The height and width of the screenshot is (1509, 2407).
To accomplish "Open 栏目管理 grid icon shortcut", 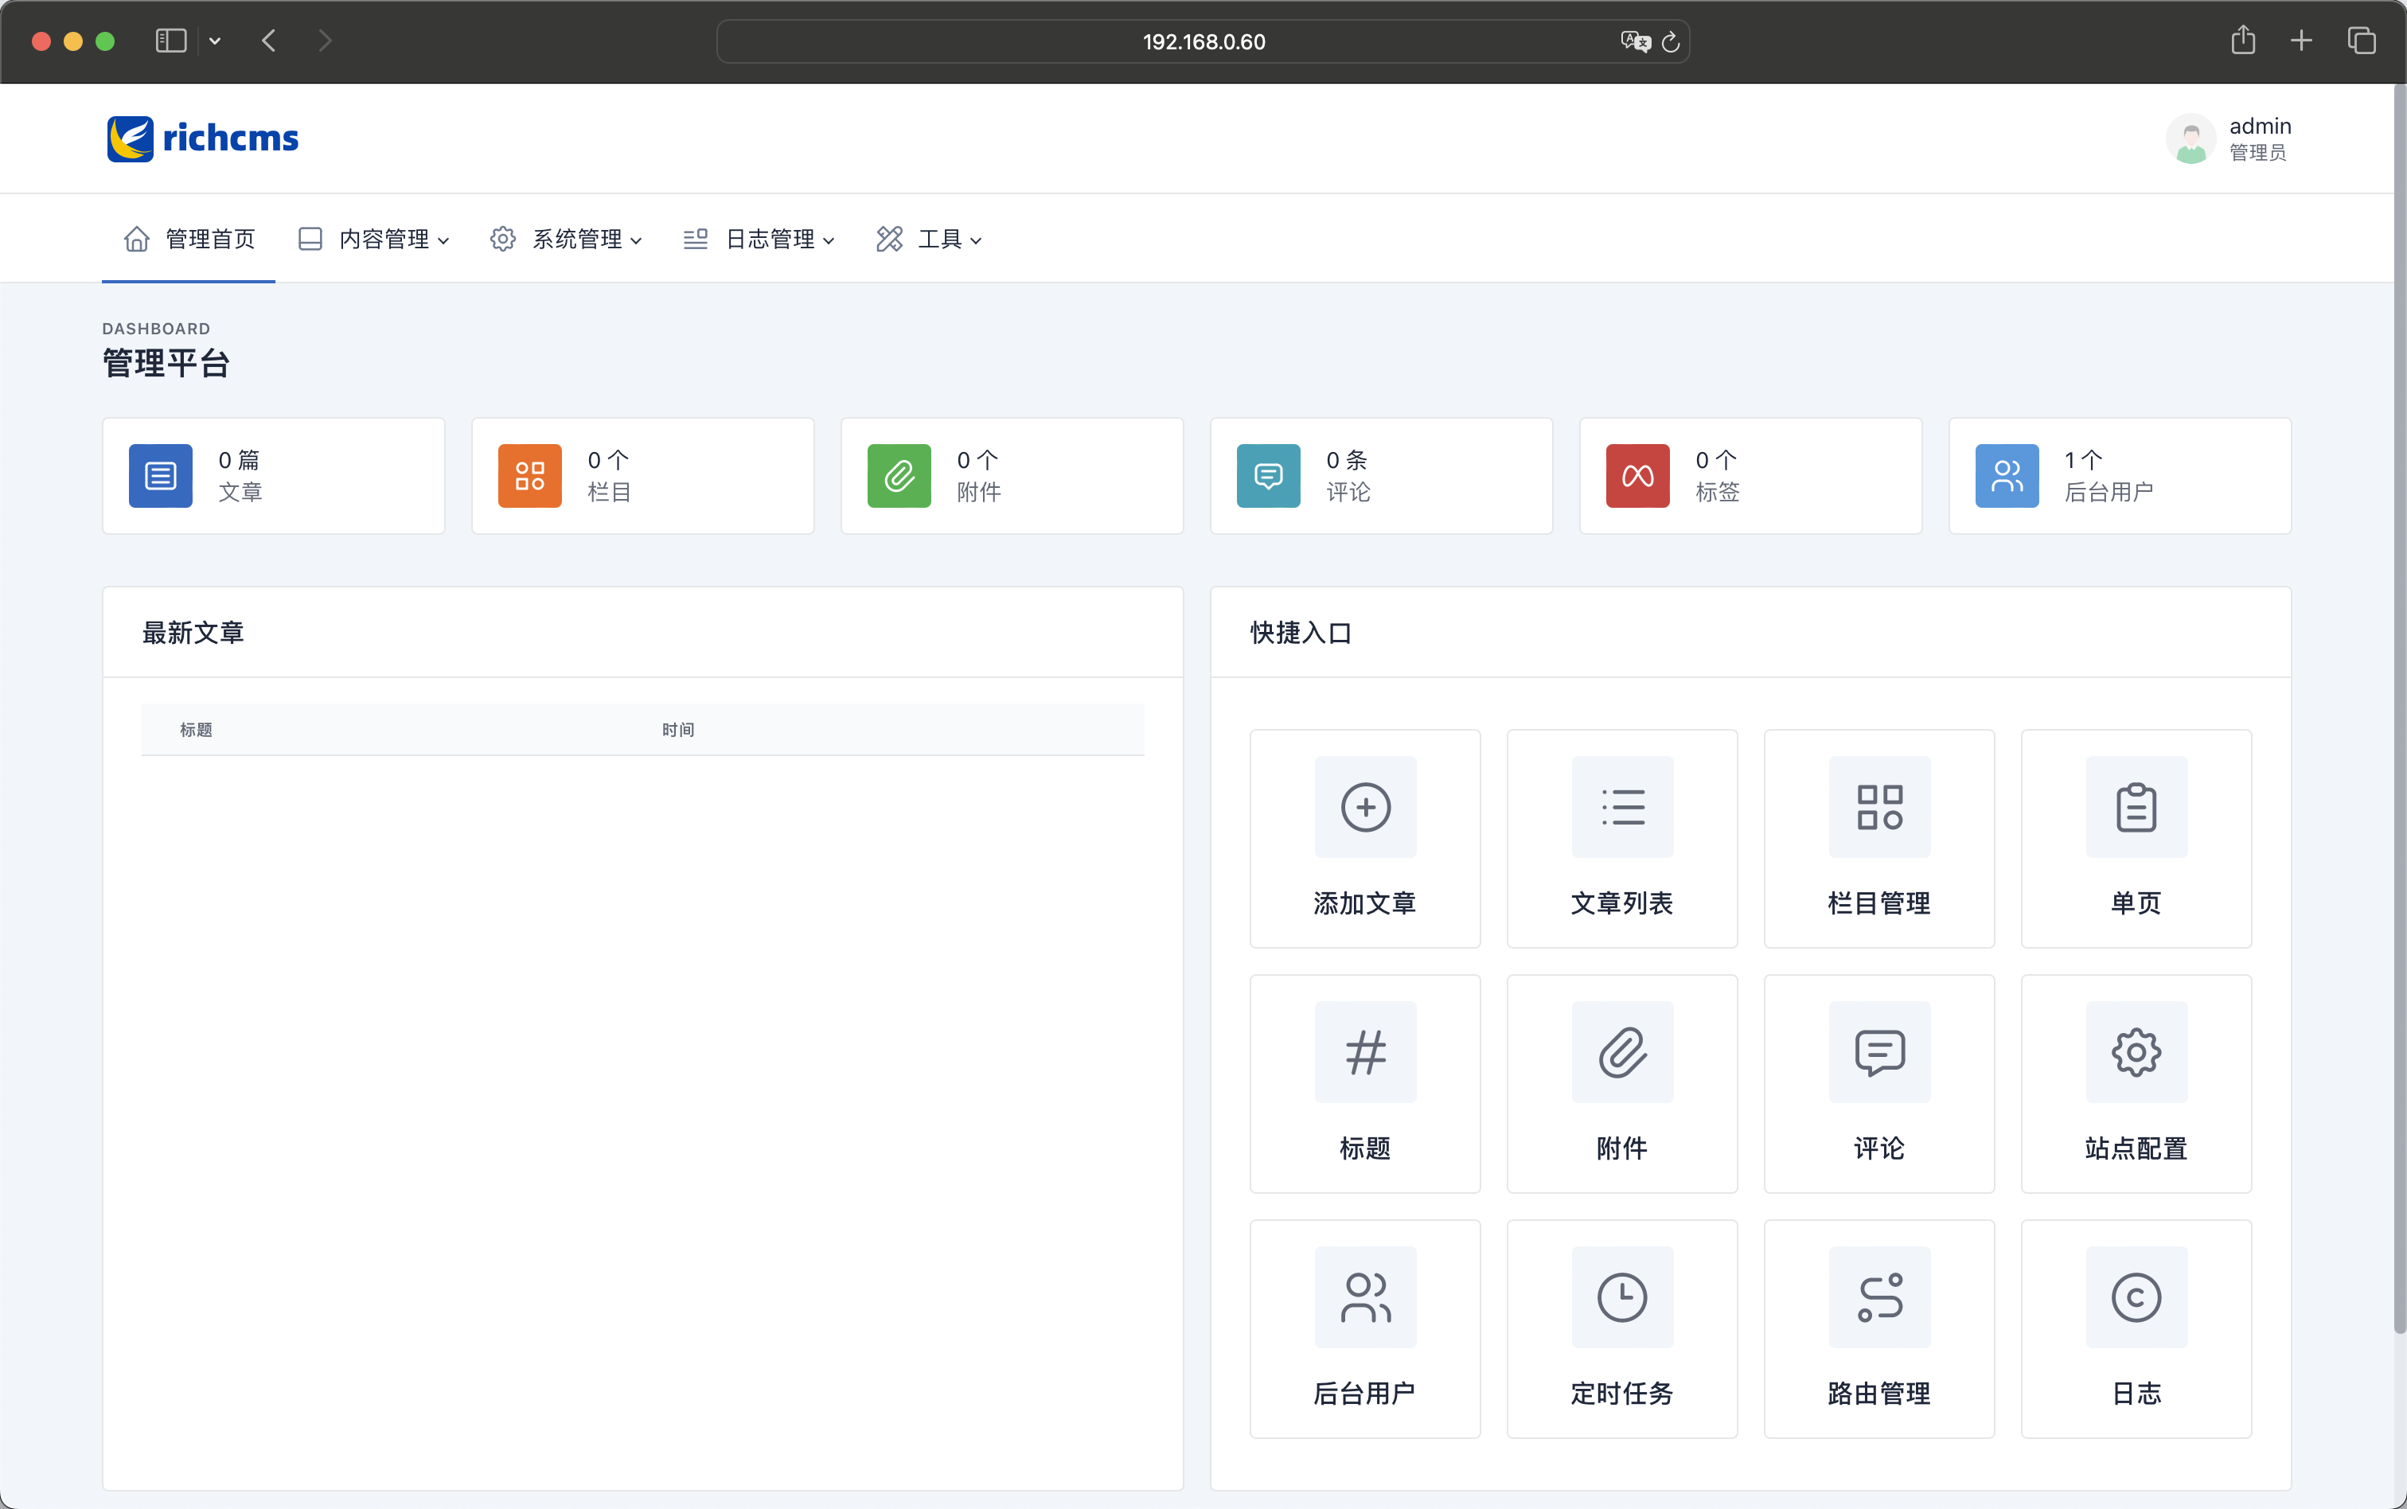I will point(1879,806).
